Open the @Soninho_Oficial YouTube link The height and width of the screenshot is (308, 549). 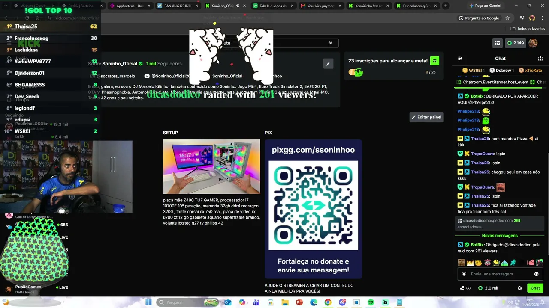coord(168,76)
